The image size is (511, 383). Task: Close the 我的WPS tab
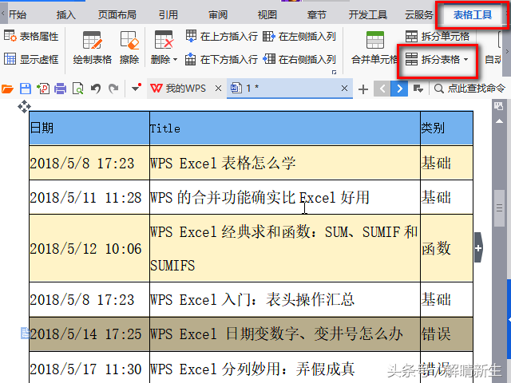218,88
